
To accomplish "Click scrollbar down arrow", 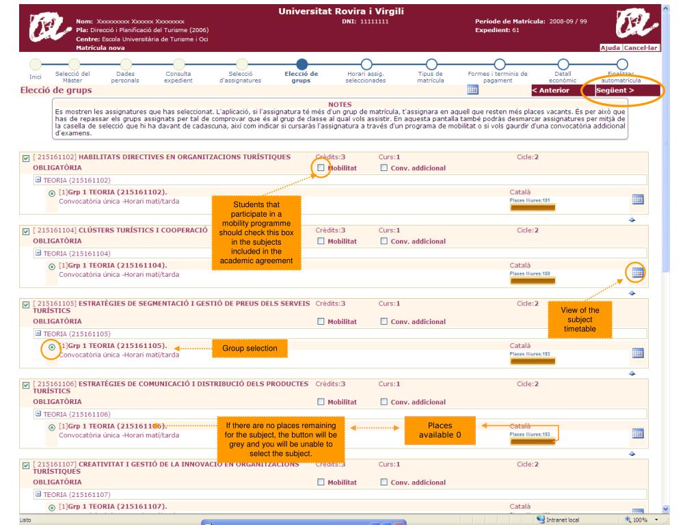I will click(x=666, y=509).
